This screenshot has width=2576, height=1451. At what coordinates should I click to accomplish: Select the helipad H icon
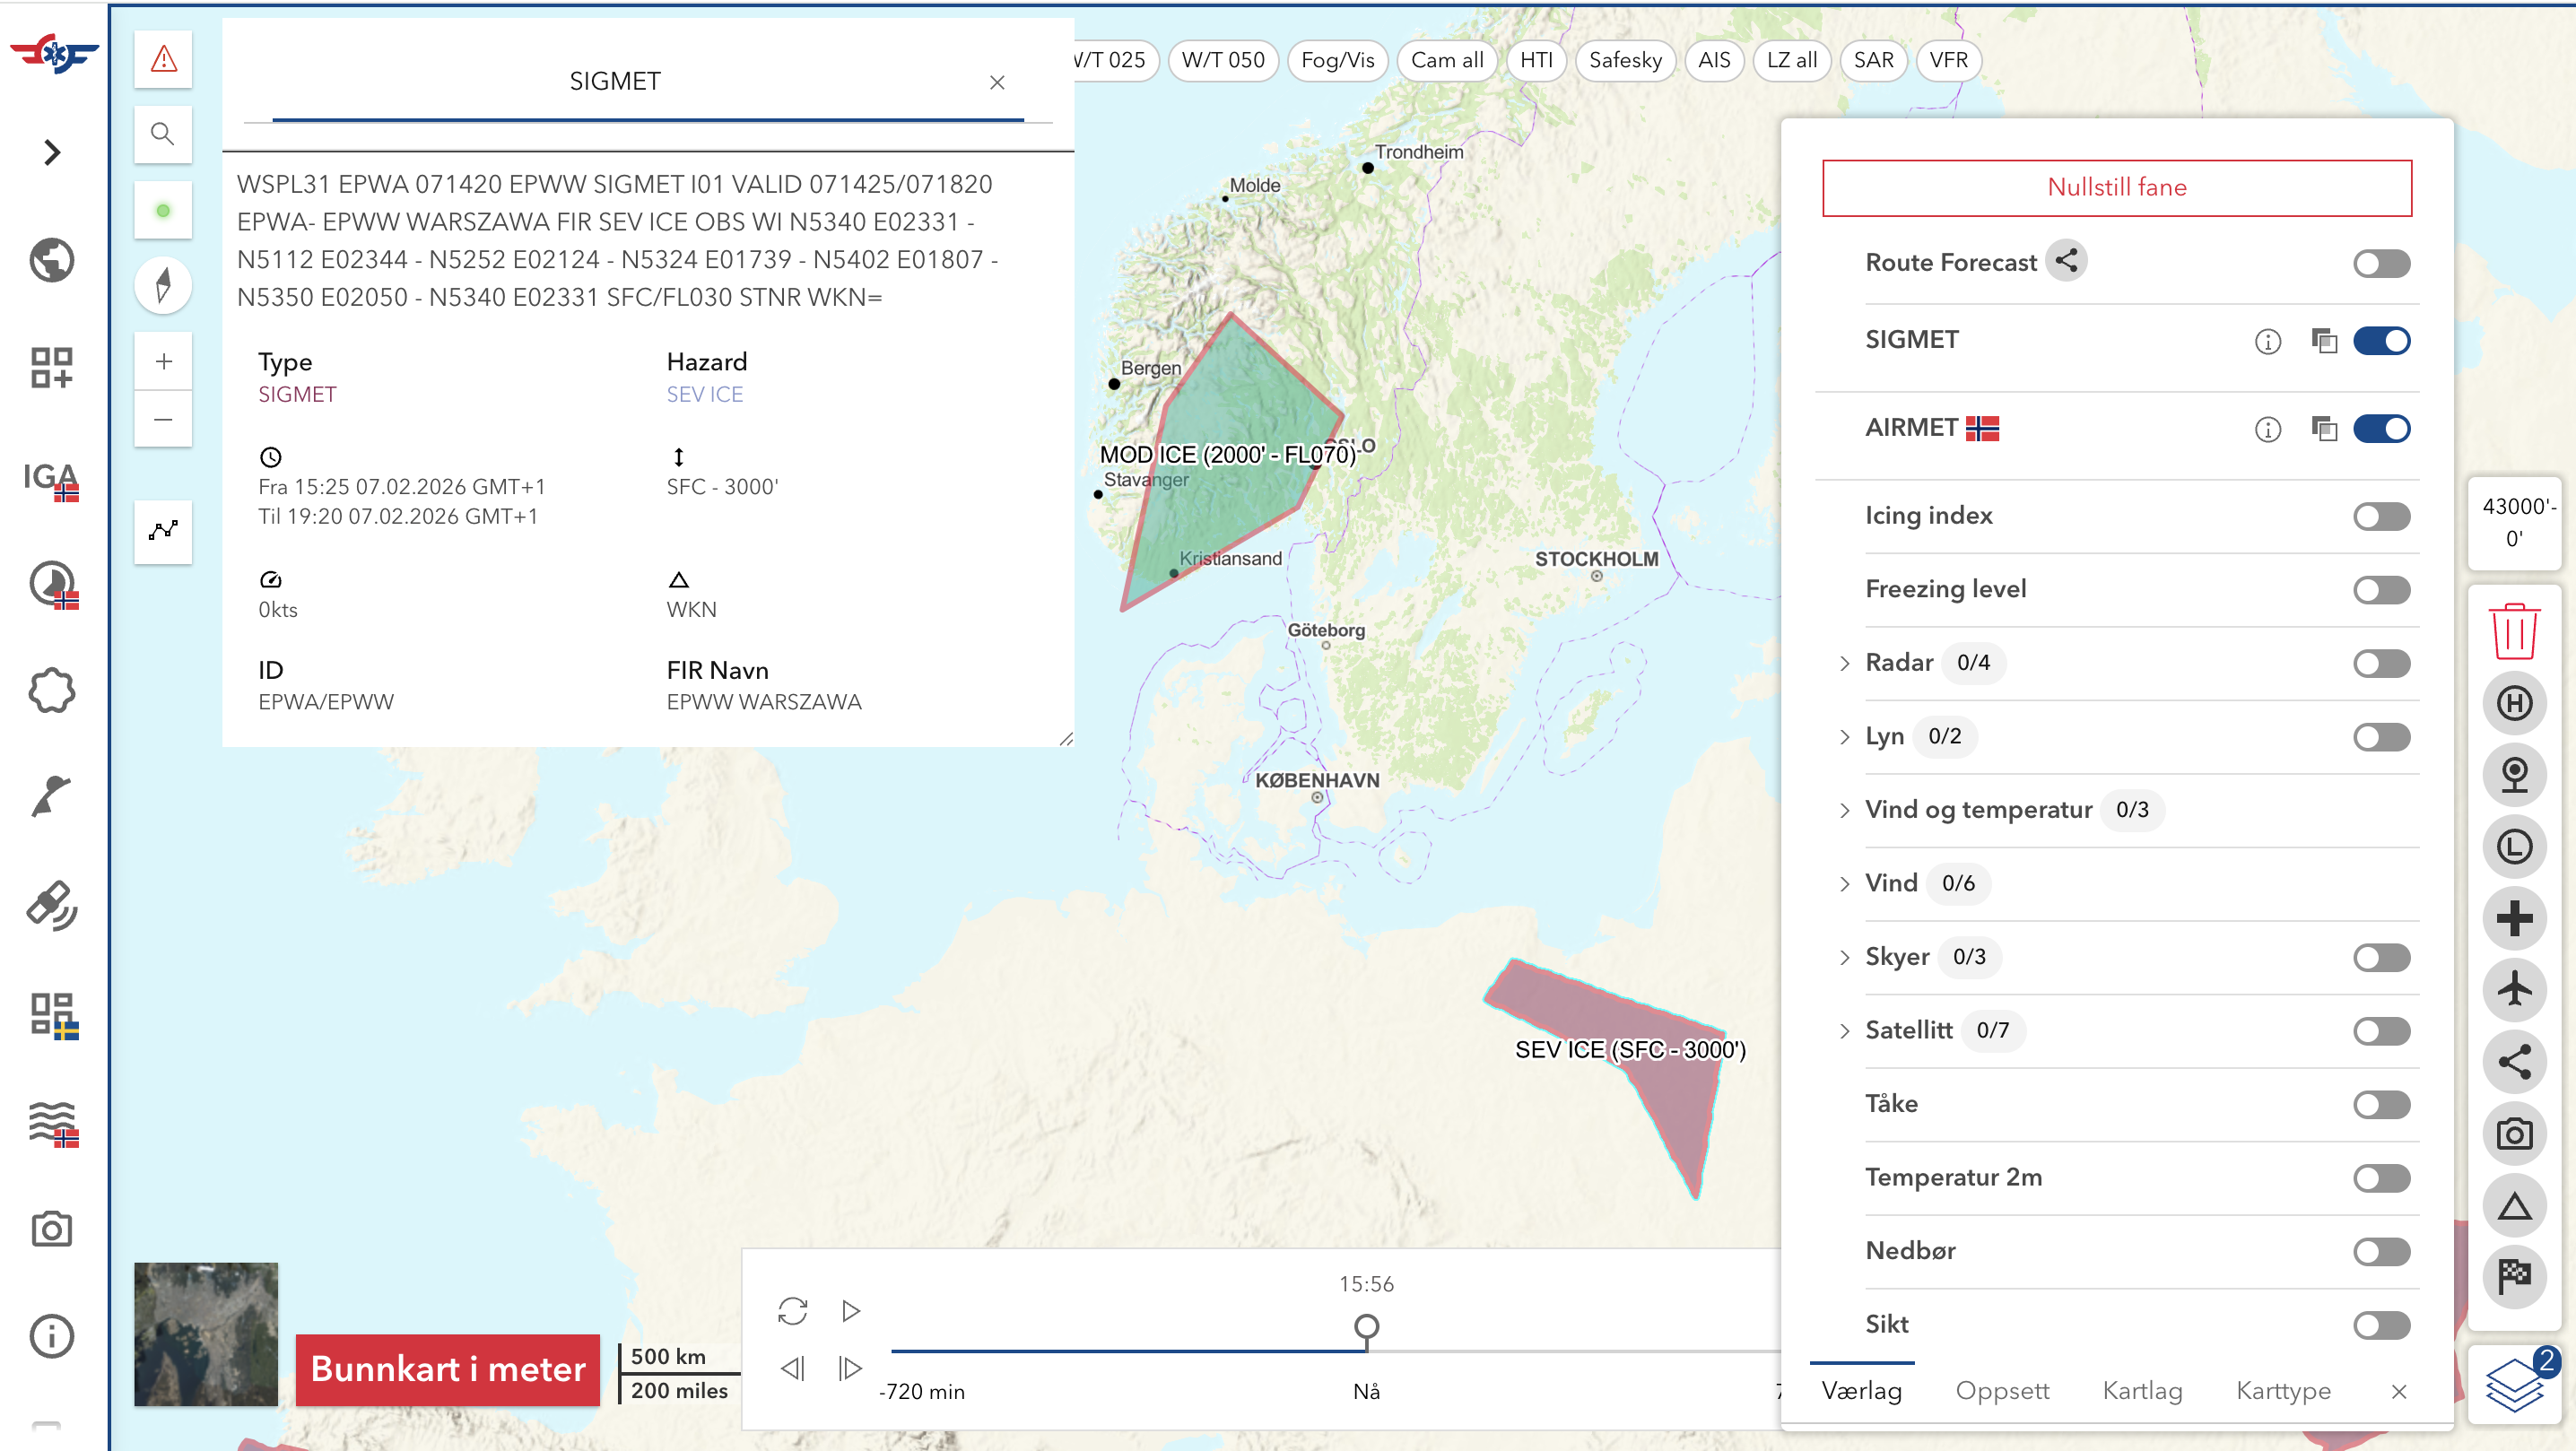pyautogui.click(x=2514, y=703)
